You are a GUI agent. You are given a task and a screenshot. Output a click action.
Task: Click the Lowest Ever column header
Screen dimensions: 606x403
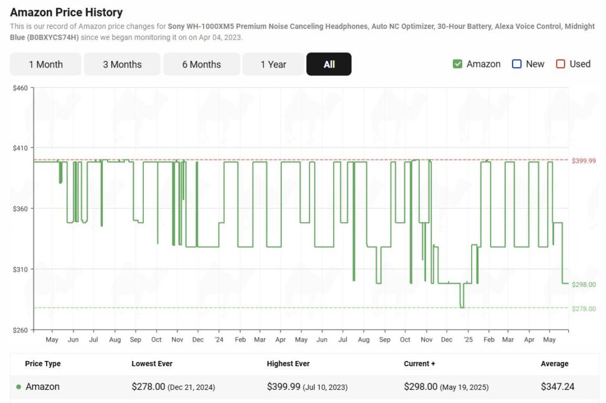pyautogui.click(x=152, y=363)
